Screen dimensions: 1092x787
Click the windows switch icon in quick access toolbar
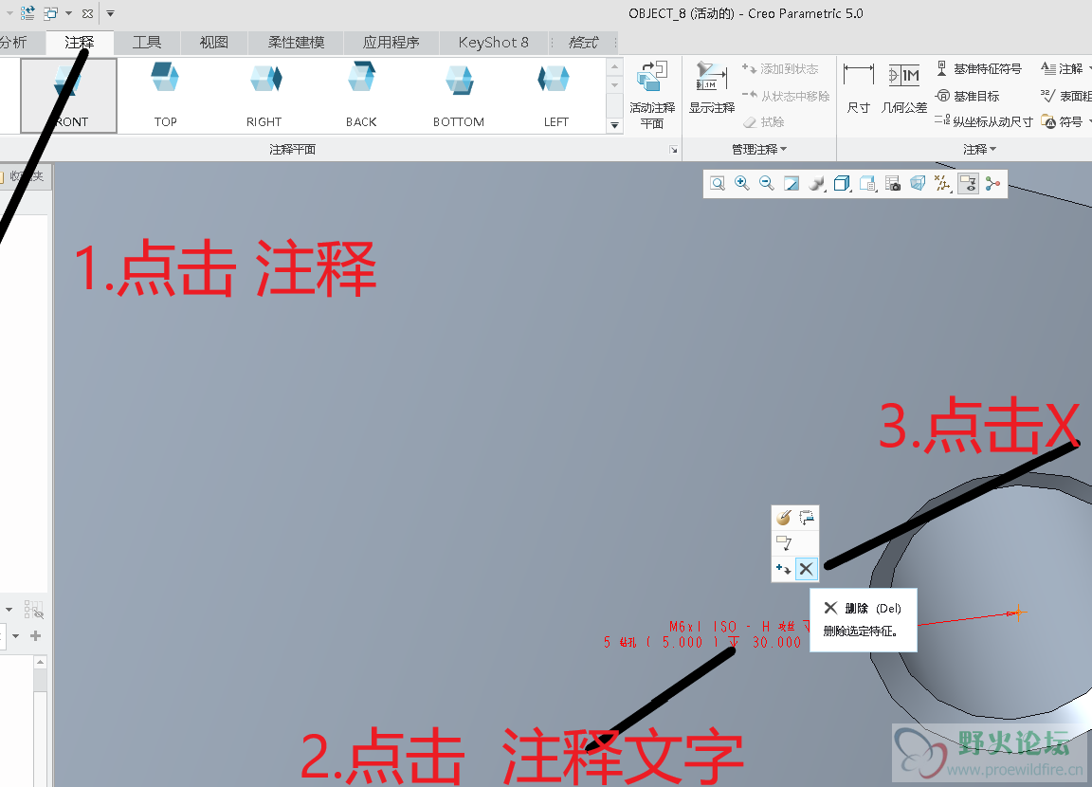click(50, 13)
